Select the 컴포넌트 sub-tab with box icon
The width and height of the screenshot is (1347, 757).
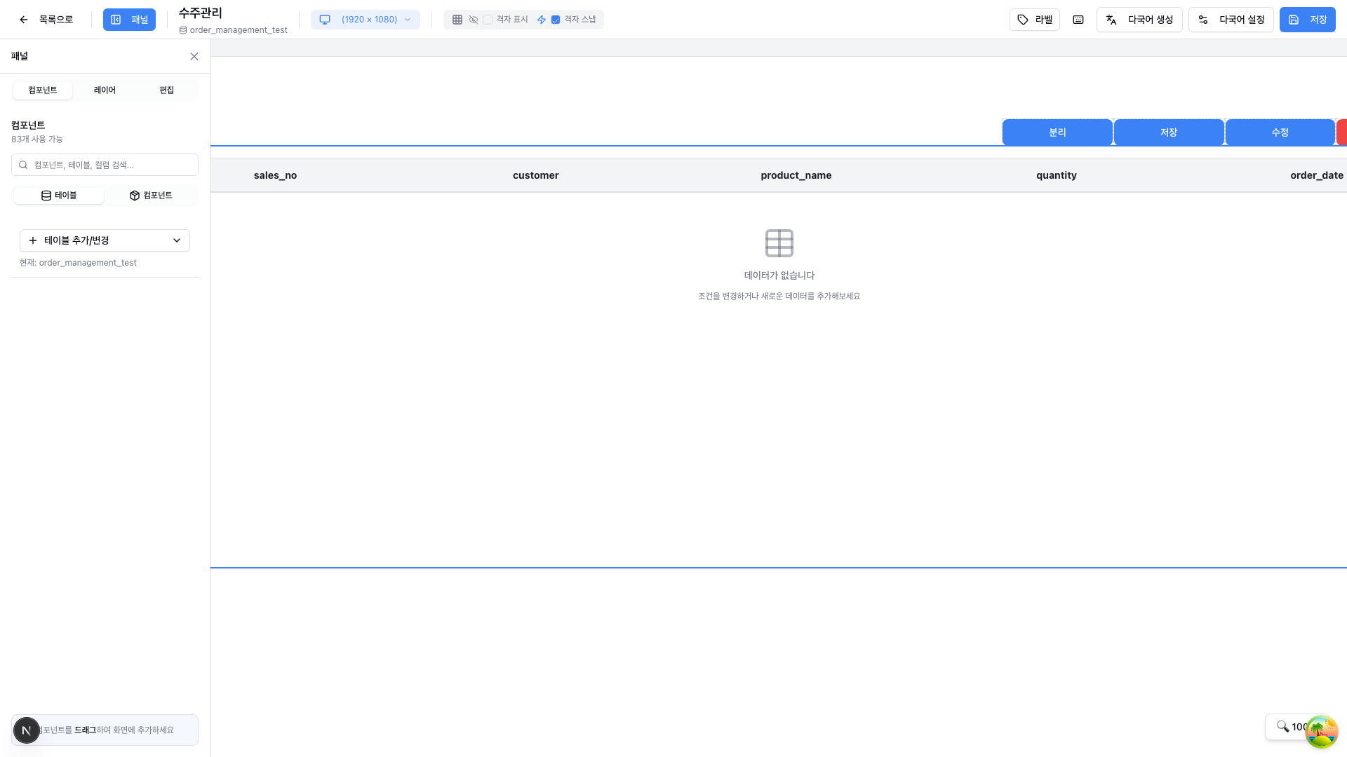[151, 196]
